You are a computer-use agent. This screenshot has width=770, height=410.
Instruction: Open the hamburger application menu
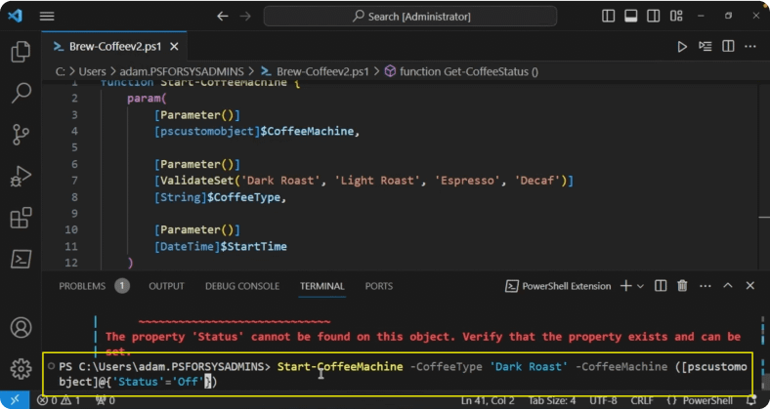pyautogui.click(x=47, y=17)
